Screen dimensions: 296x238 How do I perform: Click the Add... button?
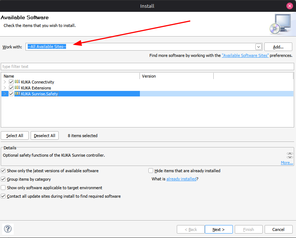pos(278,47)
